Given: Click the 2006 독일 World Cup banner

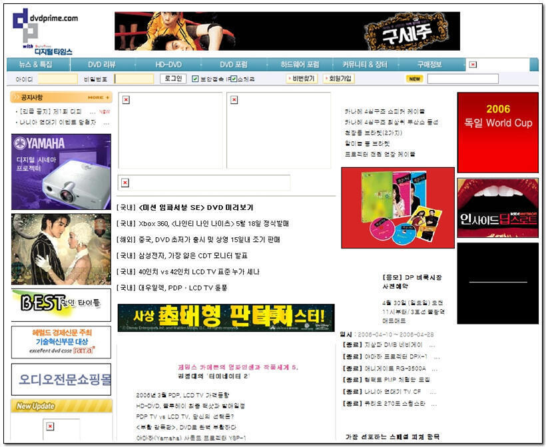Looking at the screenshot, I should click(497, 133).
